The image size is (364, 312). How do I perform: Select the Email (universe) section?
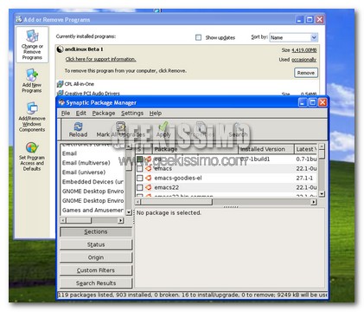coord(84,172)
